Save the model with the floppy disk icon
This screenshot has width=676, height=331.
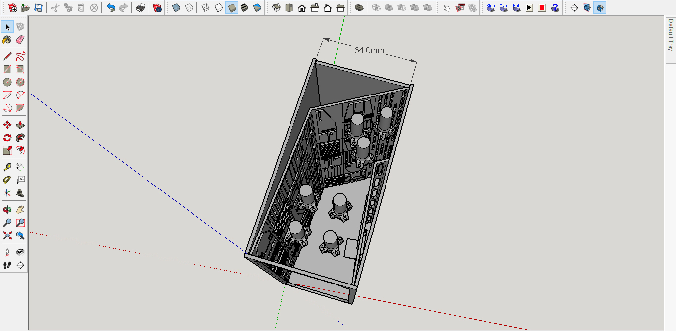(x=38, y=8)
